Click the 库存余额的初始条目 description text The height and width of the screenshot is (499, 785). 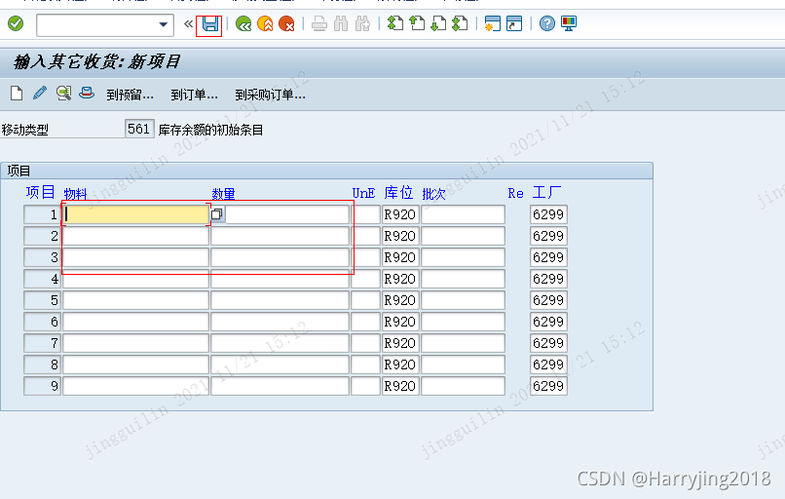tap(210, 130)
